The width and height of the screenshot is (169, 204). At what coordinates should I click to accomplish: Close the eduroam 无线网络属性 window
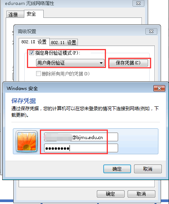138,3
